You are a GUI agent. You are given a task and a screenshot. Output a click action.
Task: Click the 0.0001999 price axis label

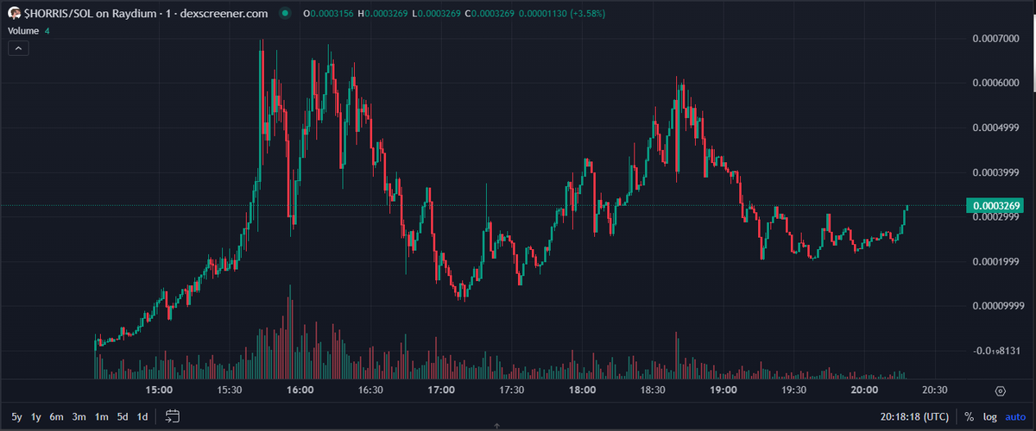(x=997, y=262)
